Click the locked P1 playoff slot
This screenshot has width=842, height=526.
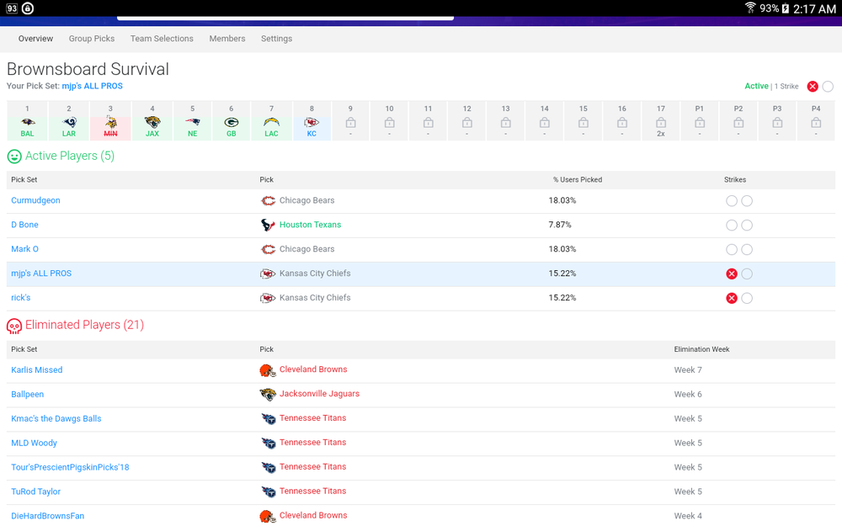pyautogui.click(x=700, y=121)
